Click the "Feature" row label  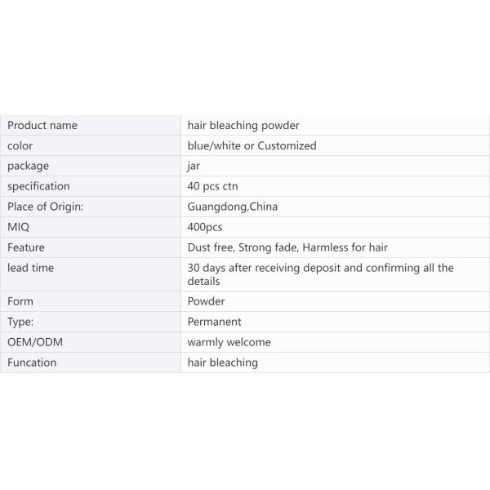click(26, 248)
